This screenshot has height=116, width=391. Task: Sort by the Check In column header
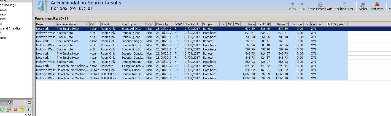(165, 24)
